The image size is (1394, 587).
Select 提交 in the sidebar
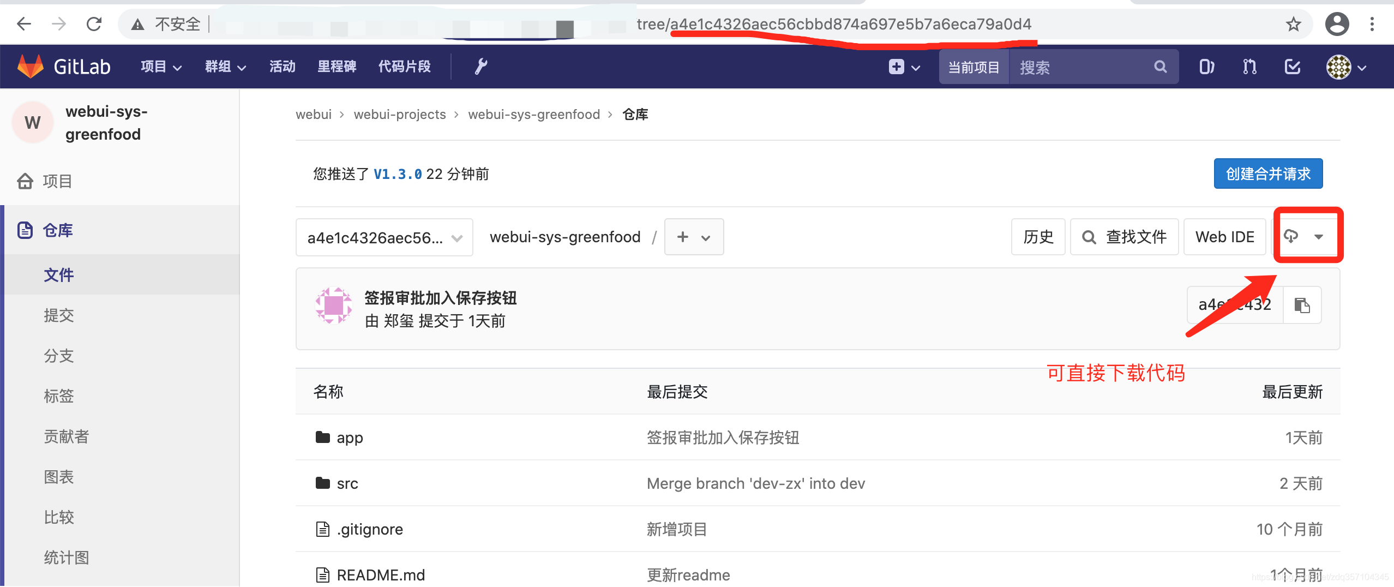tap(58, 315)
